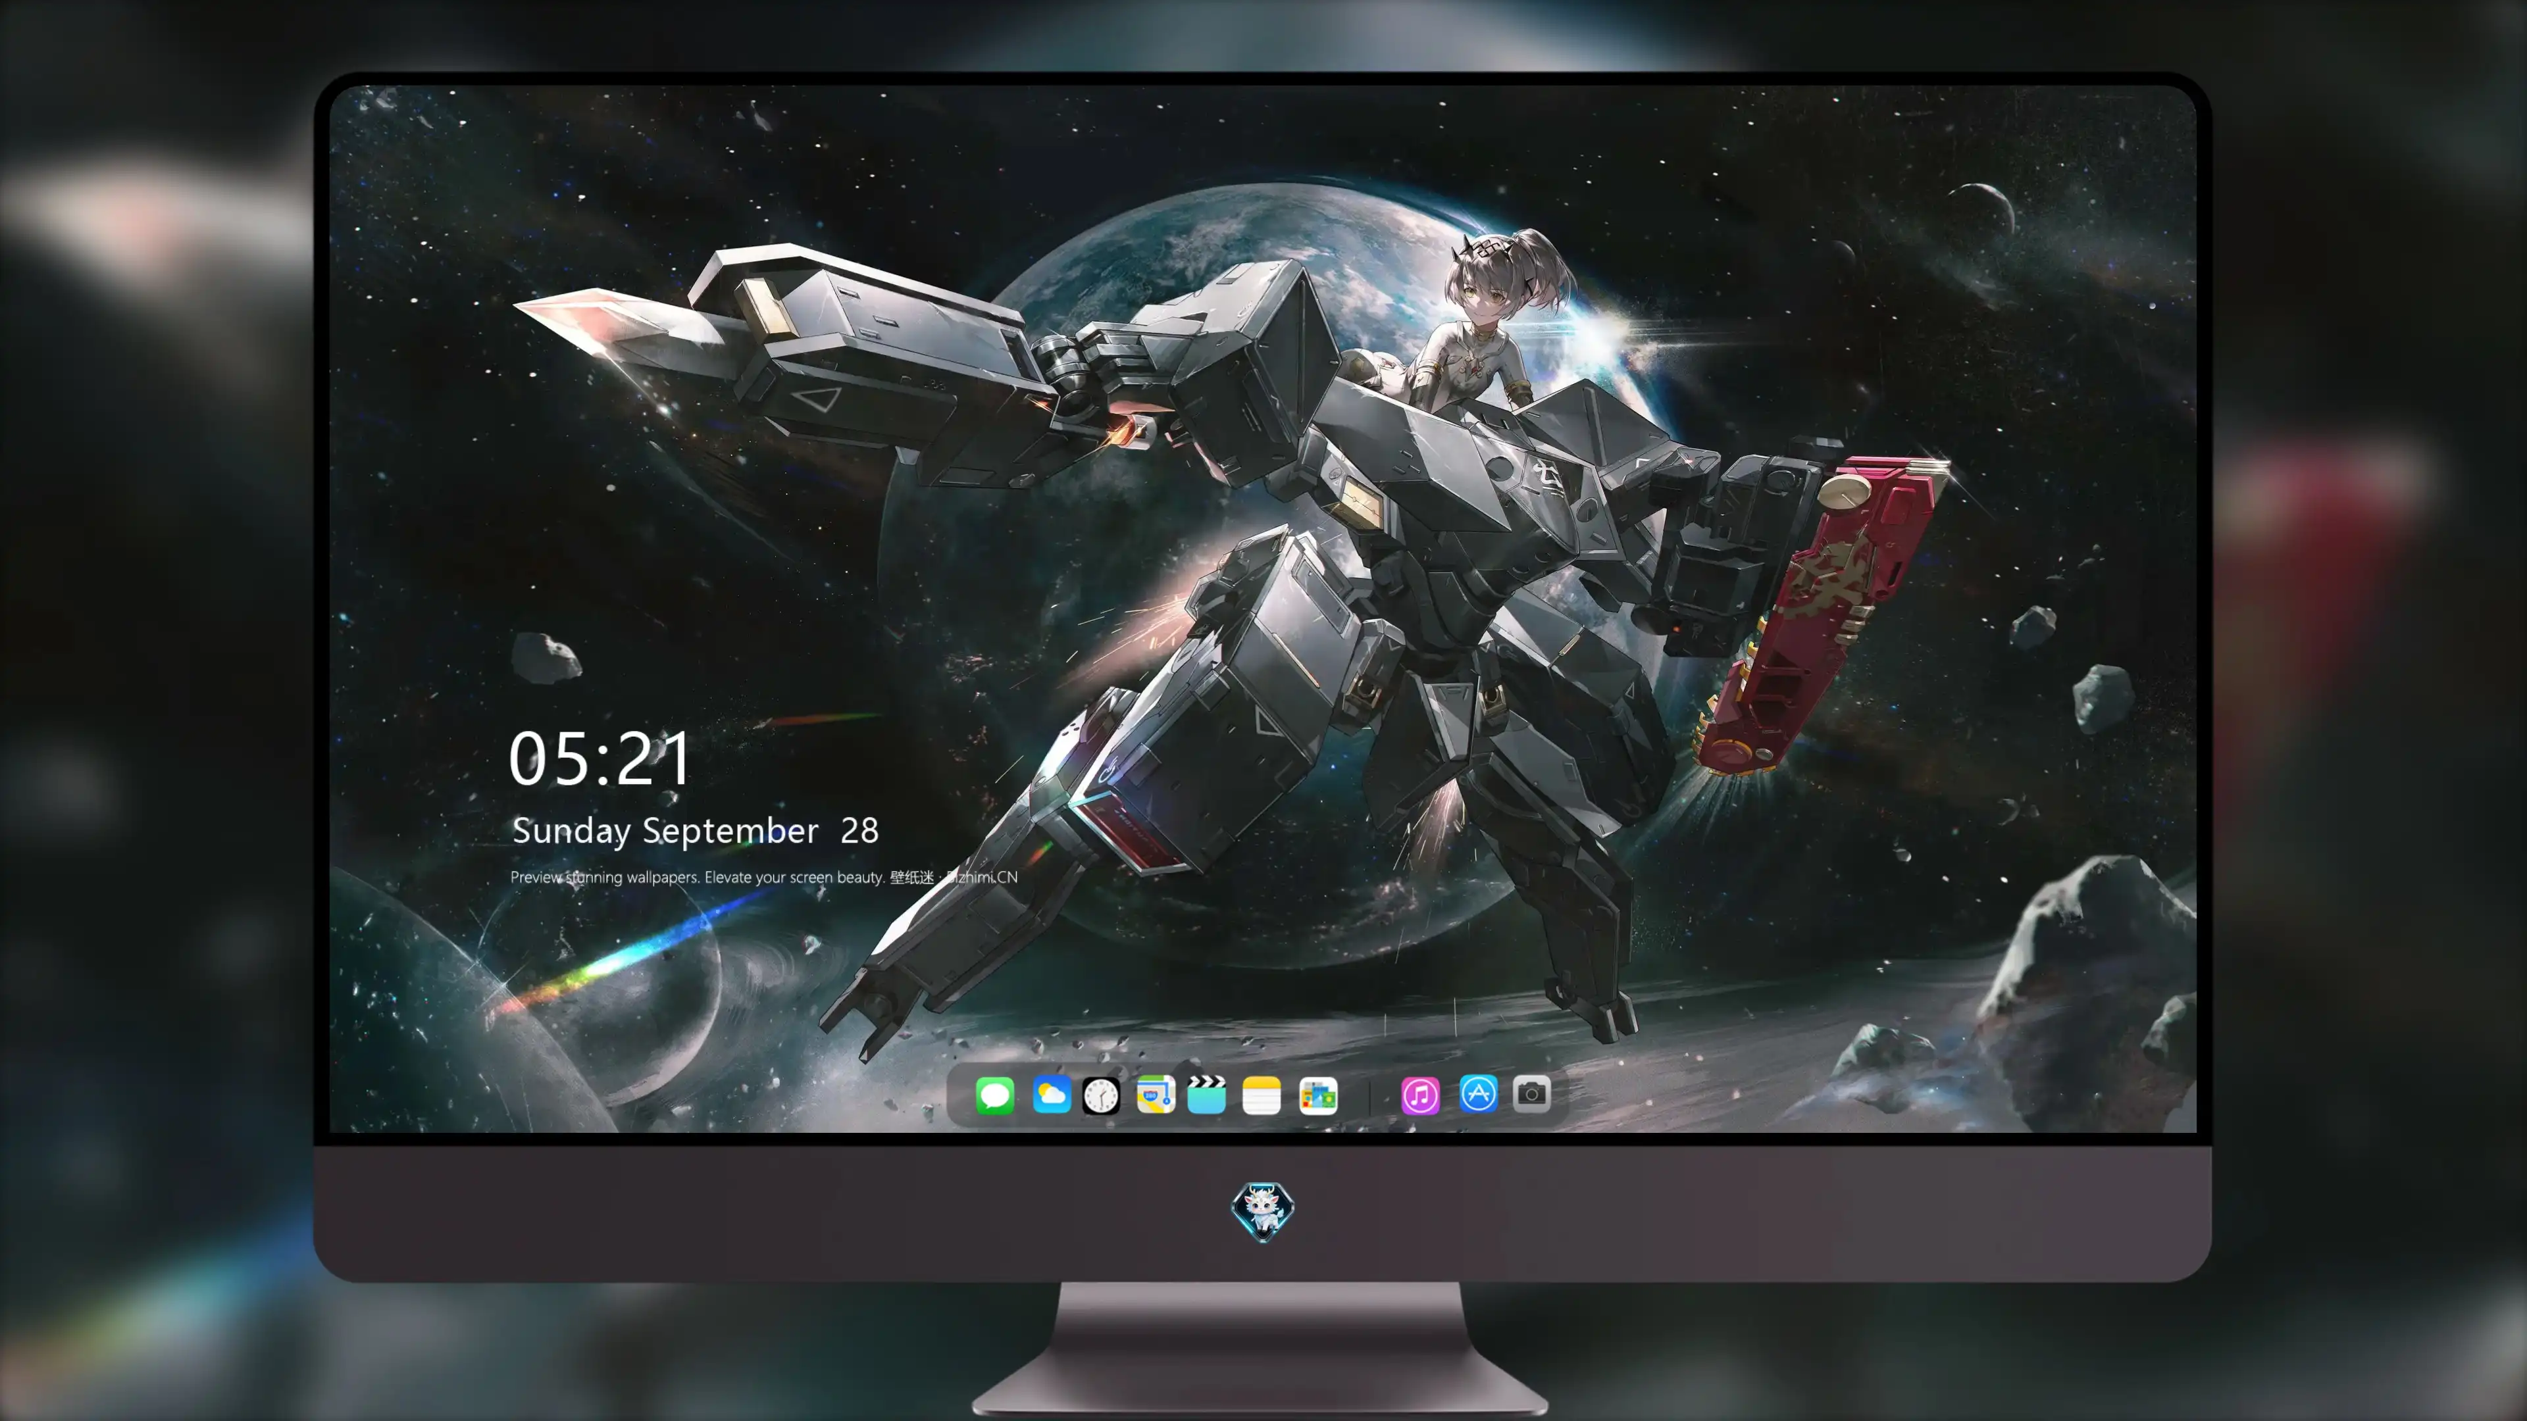
Task: Open the Maps app in the dock
Action: (x=1156, y=1095)
